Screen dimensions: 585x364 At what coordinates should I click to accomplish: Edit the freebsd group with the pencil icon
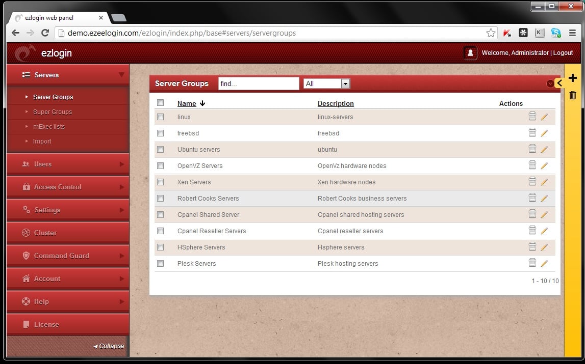click(x=544, y=133)
